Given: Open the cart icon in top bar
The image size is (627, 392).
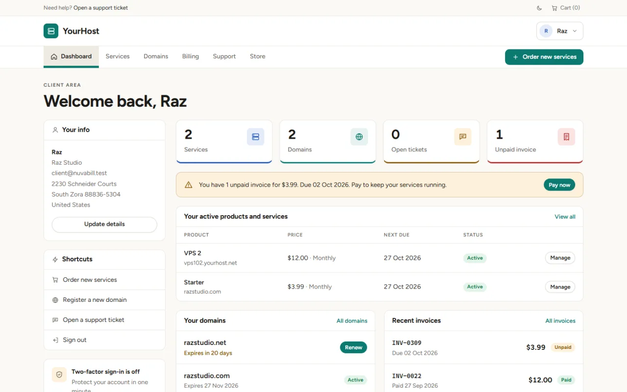Looking at the screenshot, I should click(x=555, y=8).
